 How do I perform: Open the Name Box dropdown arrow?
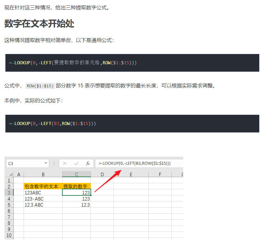(x=45, y=163)
